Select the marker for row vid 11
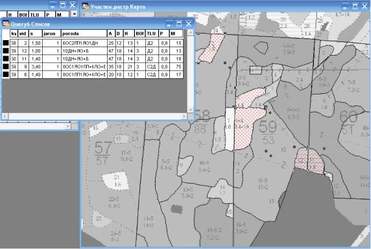371x249 pixels. (6, 59)
